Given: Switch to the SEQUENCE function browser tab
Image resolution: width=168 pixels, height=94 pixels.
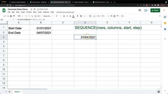Looking at the screenshot, I should (102, 2).
